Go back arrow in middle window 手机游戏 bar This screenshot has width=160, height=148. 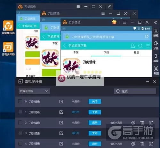44,37
